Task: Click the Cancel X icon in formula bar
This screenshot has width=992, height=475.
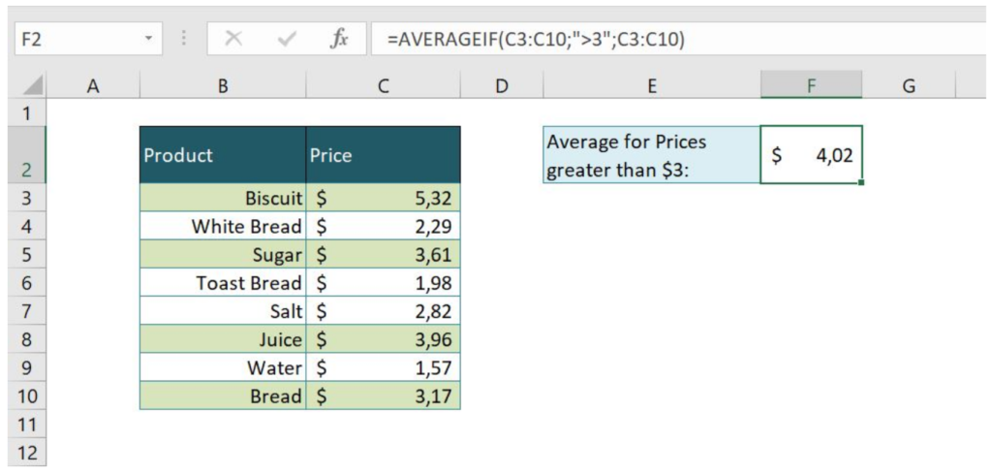Action: [x=233, y=40]
